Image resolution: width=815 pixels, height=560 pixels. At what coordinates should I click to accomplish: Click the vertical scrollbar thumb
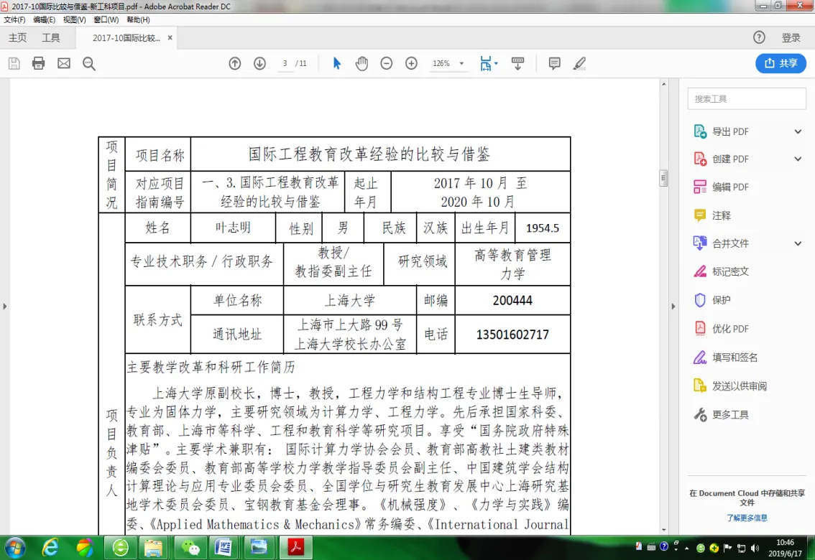[x=663, y=178]
